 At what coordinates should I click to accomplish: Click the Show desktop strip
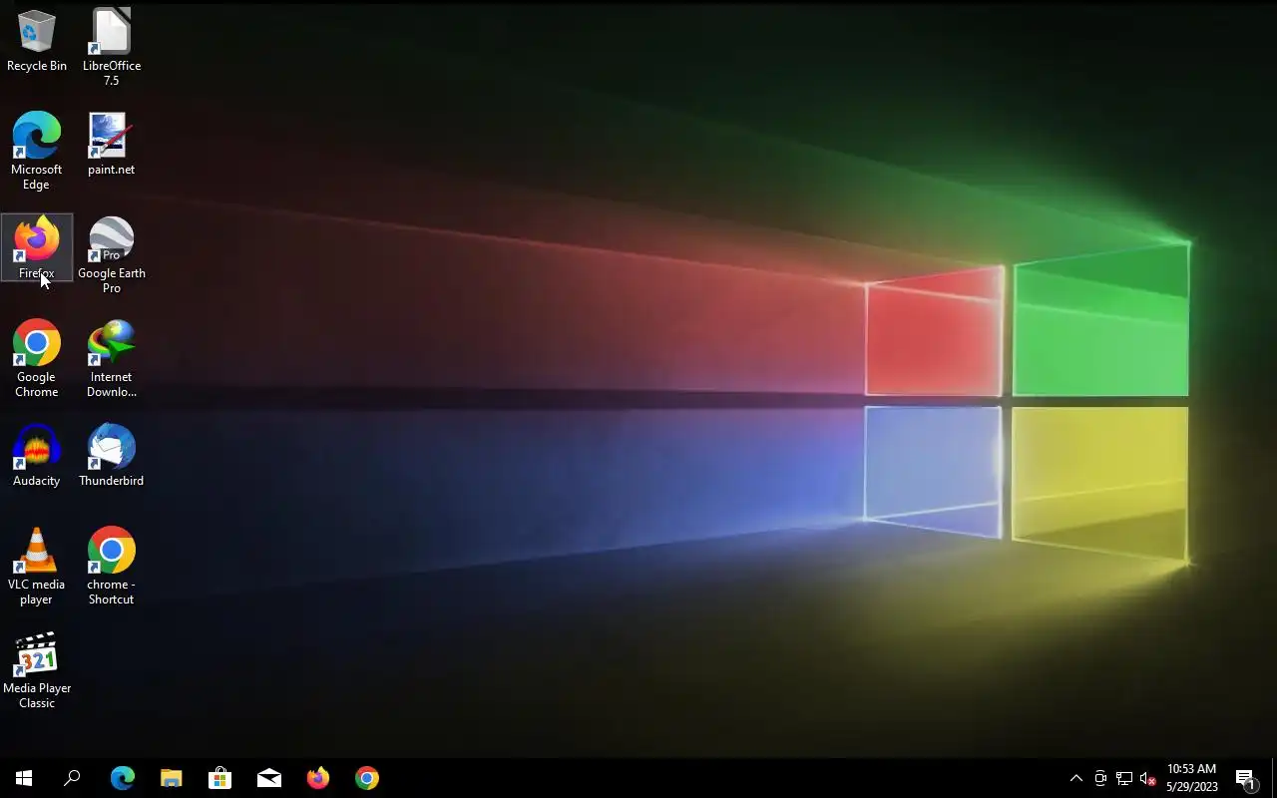point(1273,778)
